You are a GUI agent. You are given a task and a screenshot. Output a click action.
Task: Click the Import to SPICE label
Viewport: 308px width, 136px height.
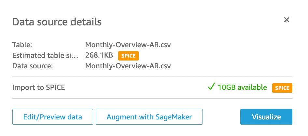[x=38, y=88]
